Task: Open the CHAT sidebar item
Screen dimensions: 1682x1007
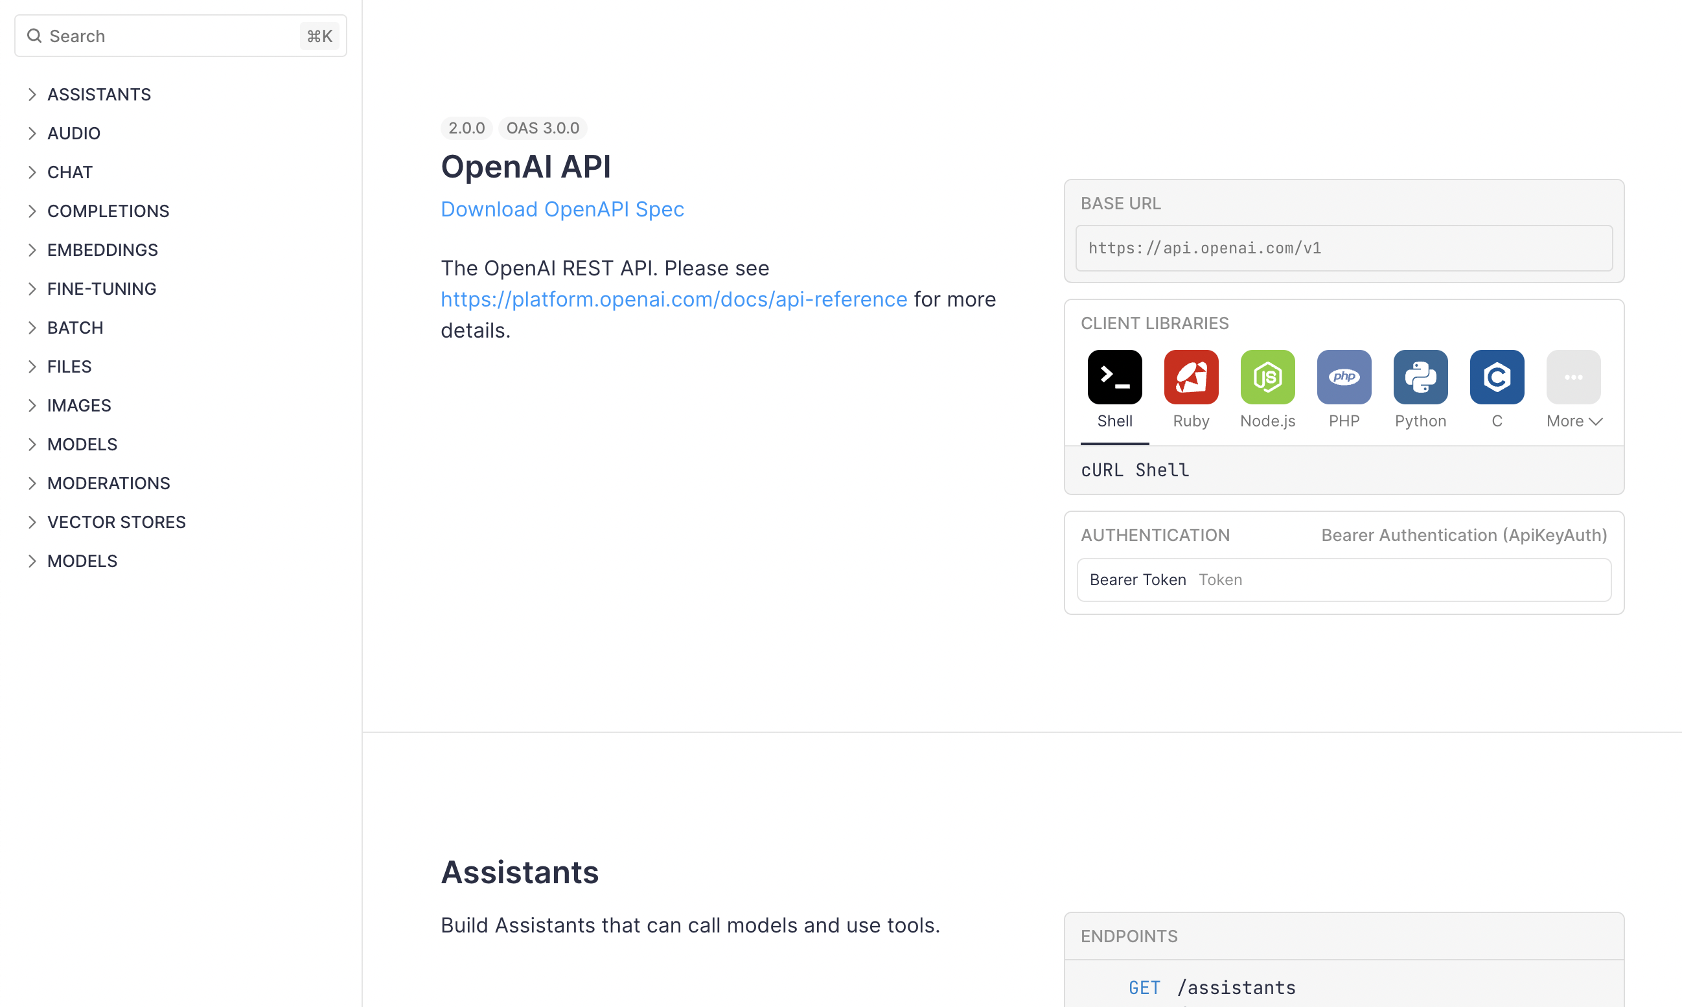Action: click(70, 172)
